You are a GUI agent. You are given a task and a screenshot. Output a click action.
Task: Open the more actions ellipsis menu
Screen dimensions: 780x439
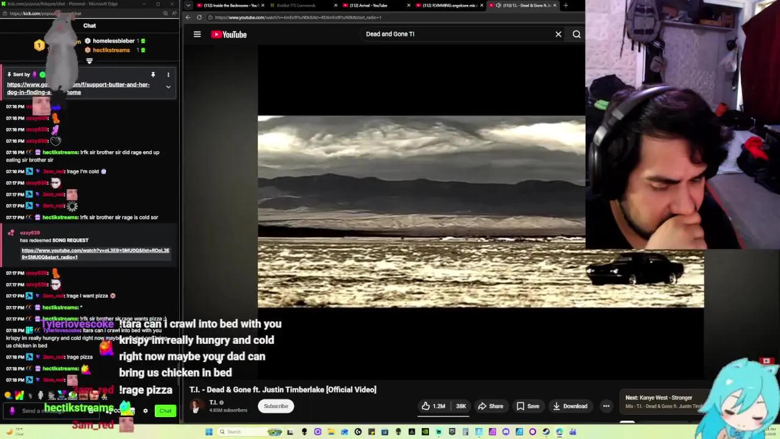[606, 406]
